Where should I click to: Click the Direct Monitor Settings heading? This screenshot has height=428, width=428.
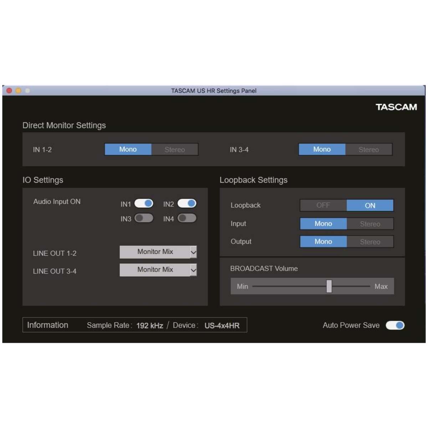coord(64,126)
